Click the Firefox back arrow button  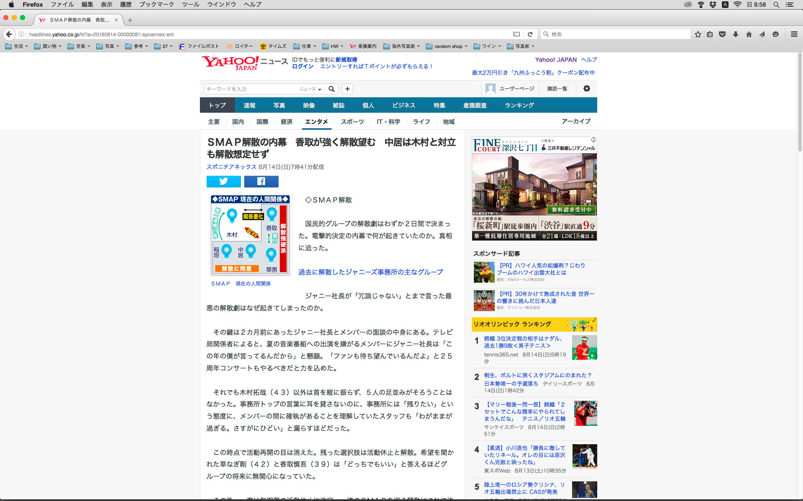coord(9,34)
